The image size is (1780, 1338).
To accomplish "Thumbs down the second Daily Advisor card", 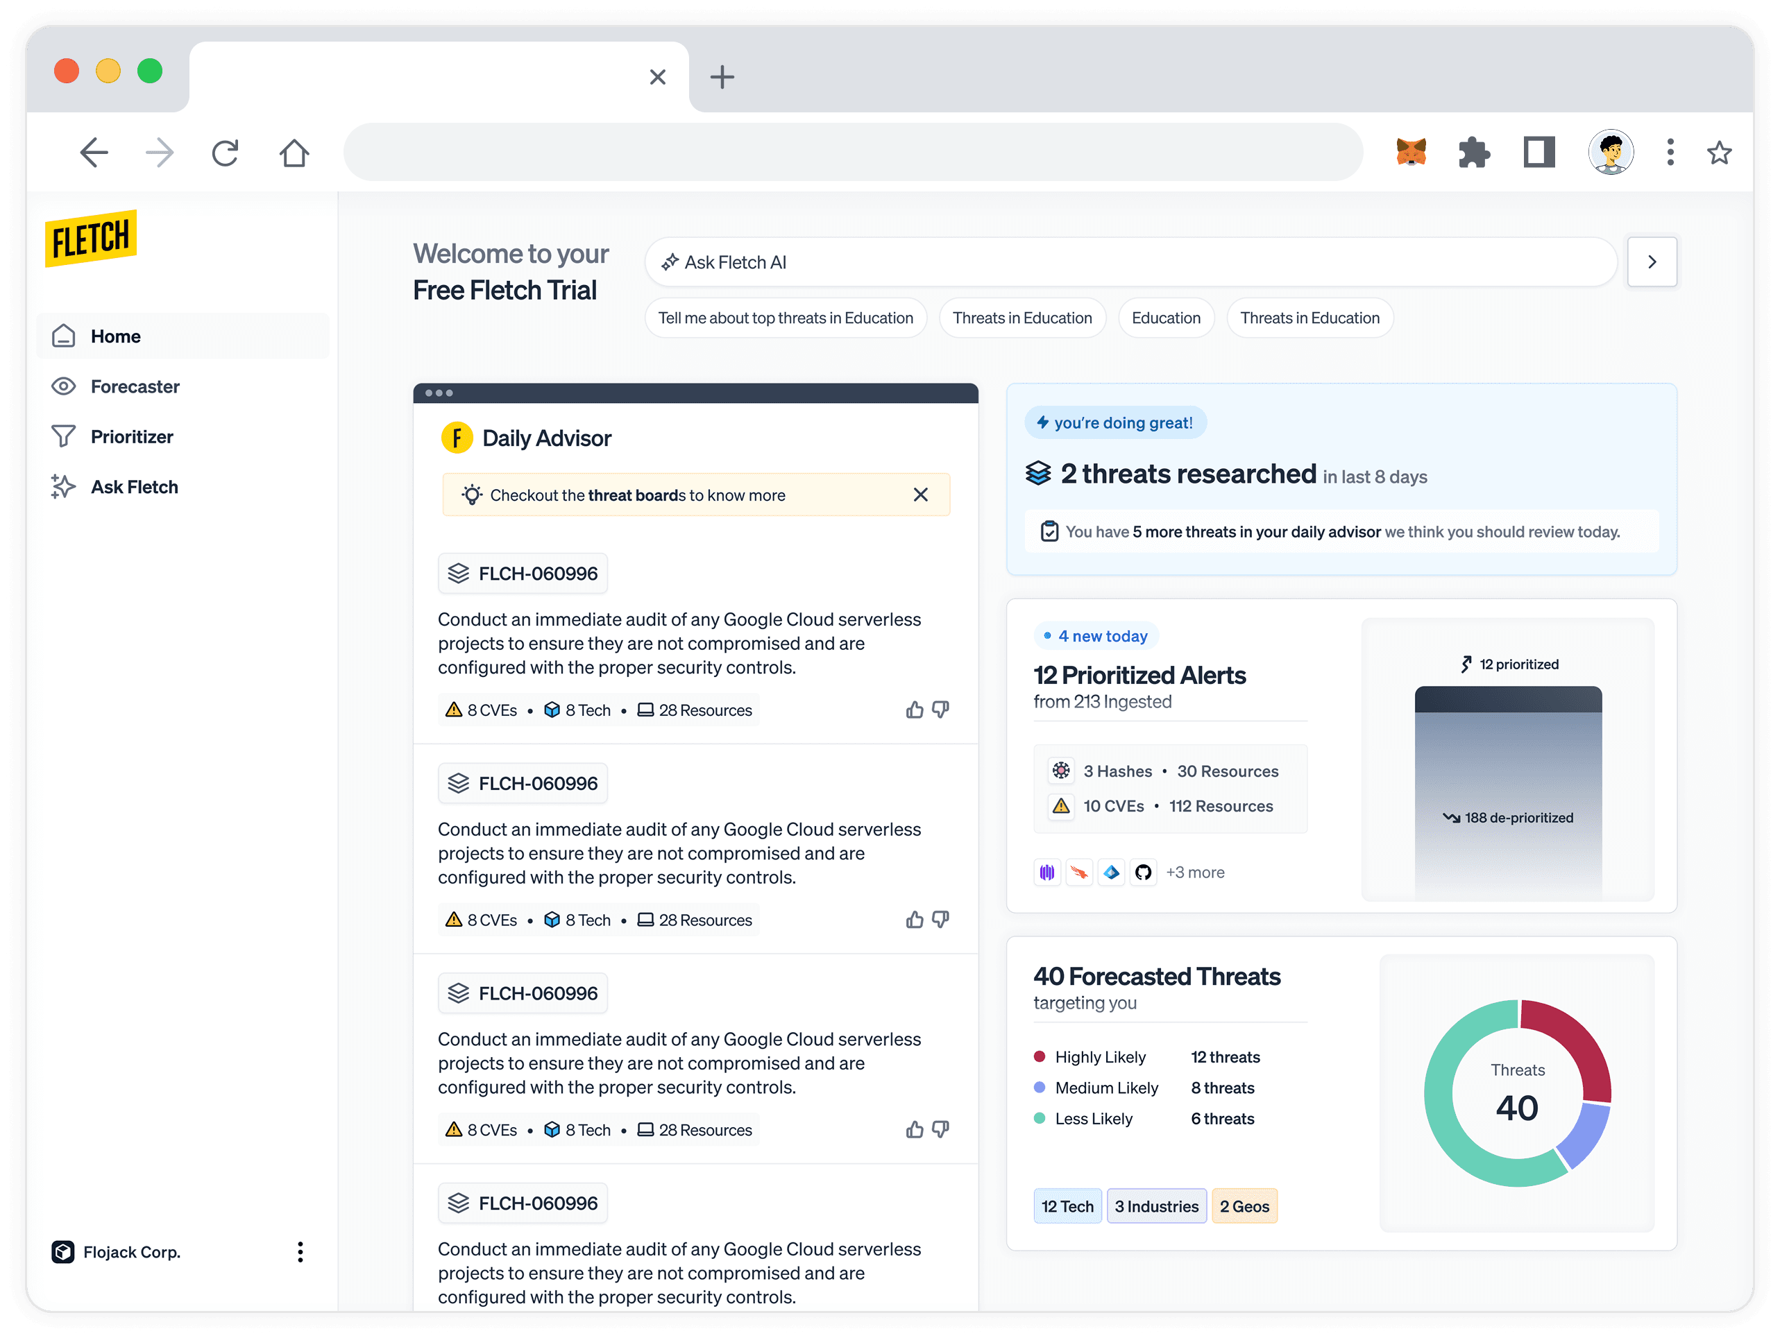I will tap(941, 920).
